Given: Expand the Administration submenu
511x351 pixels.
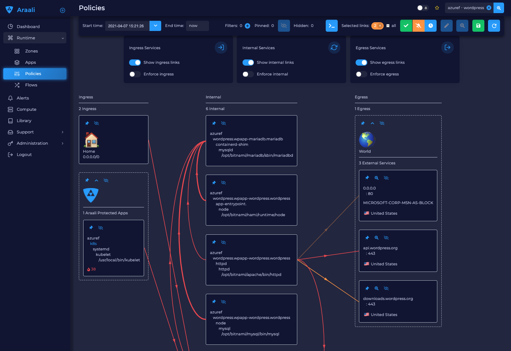Looking at the screenshot, I should tap(63, 143).
